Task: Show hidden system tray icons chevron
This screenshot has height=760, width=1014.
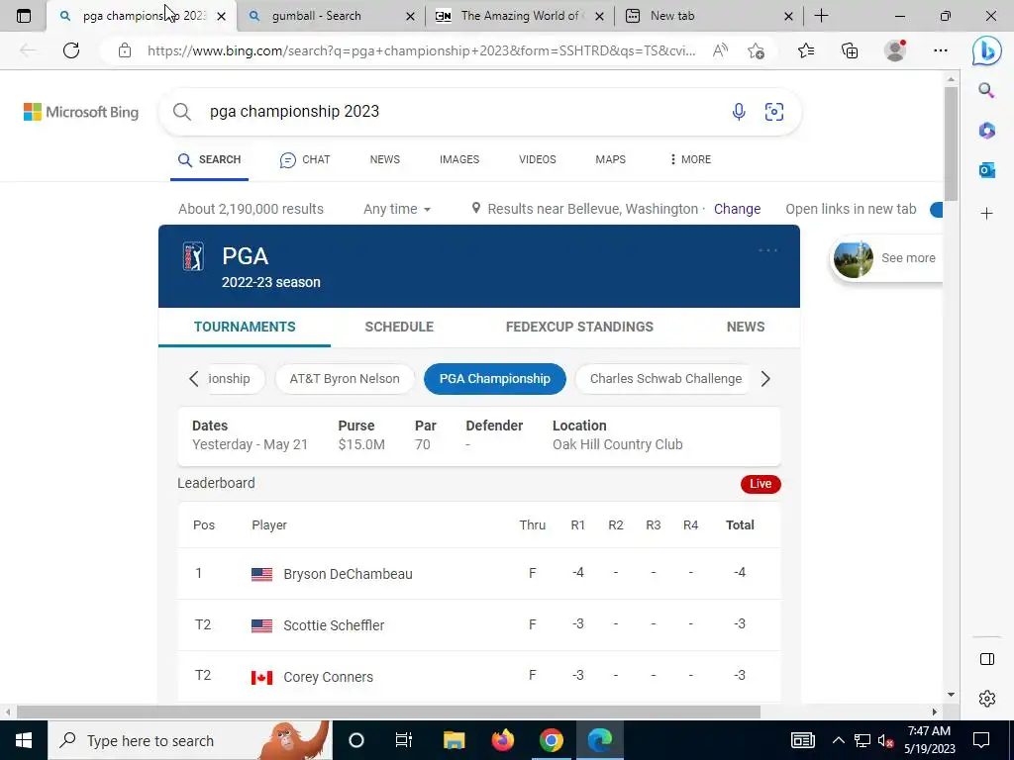Action: pyautogui.click(x=838, y=740)
